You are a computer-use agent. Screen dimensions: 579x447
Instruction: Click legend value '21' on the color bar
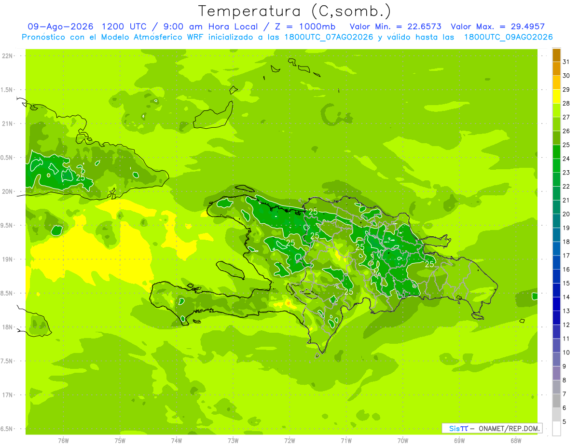[x=566, y=200]
